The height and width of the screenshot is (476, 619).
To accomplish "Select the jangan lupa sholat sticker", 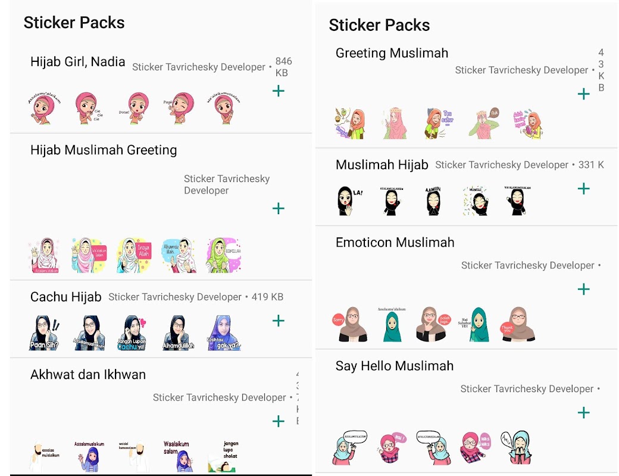I will tap(224, 456).
